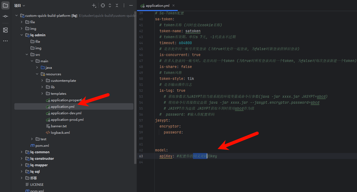
Task: Open project panel options kebab menu
Action: [x=124, y=5]
